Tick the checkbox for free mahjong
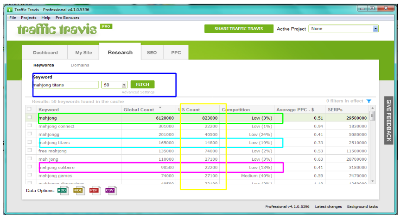This screenshot has width=401, height=218. (29, 150)
